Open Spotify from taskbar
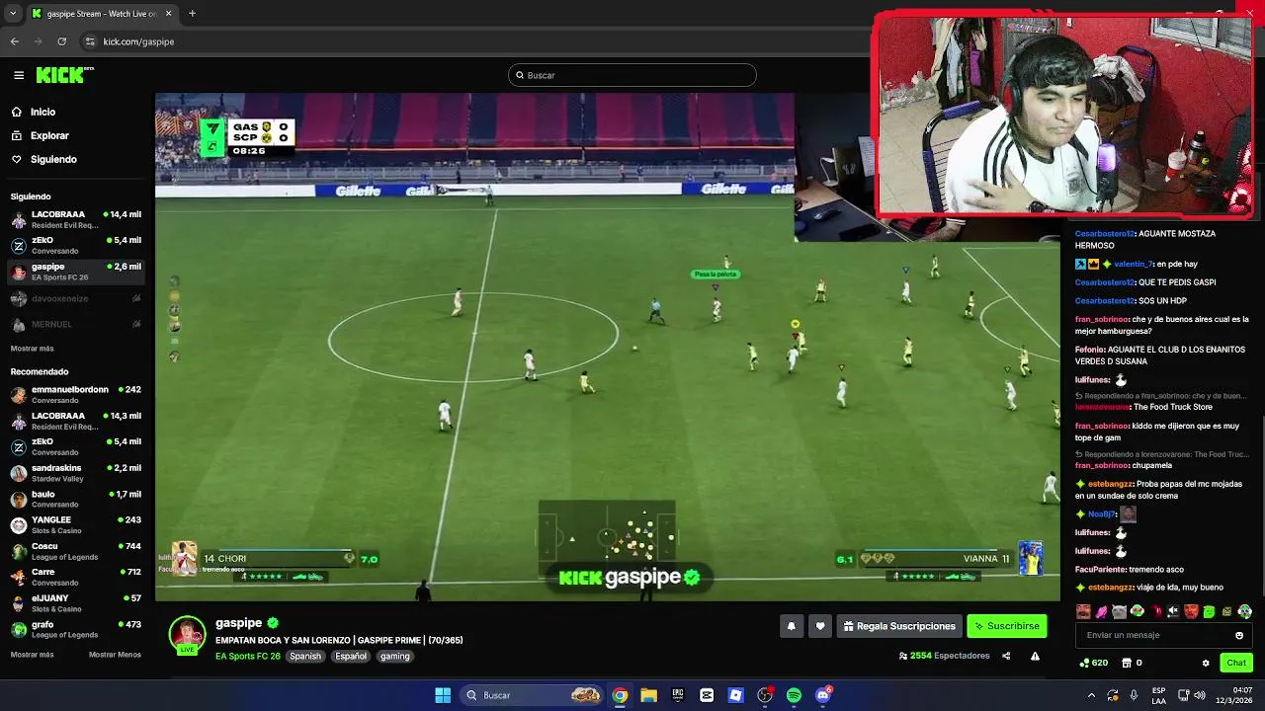The image size is (1265, 711). click(794, 695)
